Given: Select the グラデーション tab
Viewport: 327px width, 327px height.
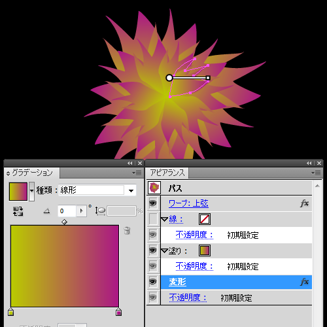Looking at the screenshot, I should click(32, 173).
